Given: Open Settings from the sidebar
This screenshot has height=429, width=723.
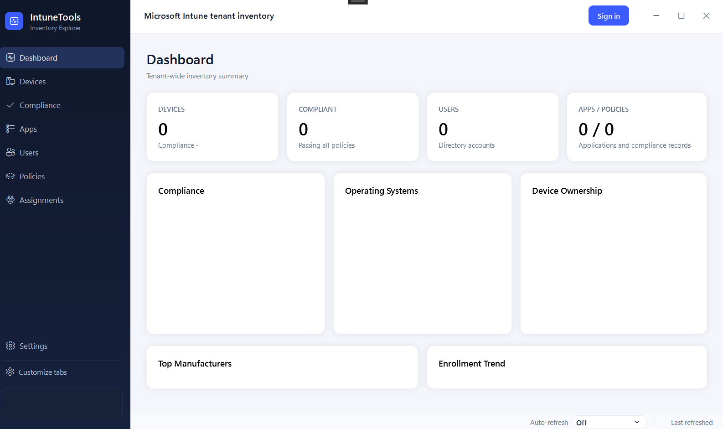Looking at the screenshot, I should [62, 346].
